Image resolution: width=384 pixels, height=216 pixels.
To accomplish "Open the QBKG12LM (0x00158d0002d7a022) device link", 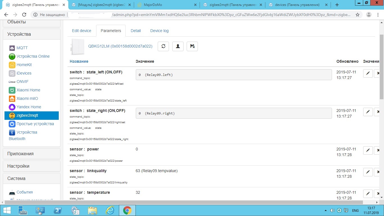I will pos(120,46).
